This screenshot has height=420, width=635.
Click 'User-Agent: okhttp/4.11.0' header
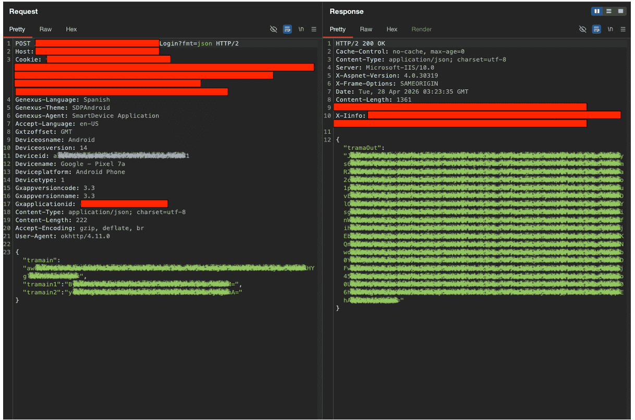pyautogui.click(x=63, y=236)
